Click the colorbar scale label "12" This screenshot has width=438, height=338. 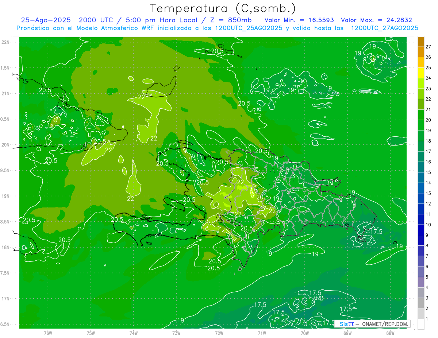pos(429,204)
